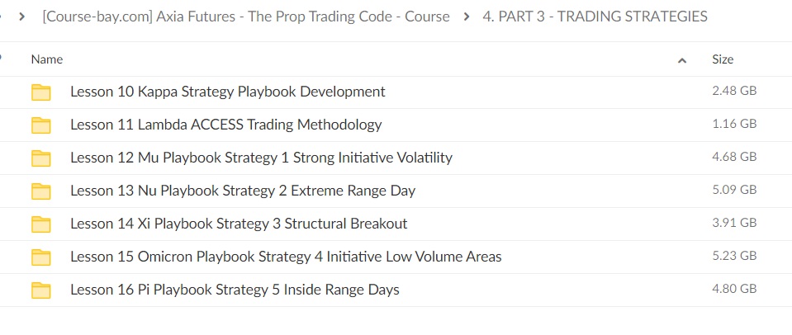
Task: Select the Lesson 16 row's 4.80 GB size
Action: pyautogui.click(x=734, y=289)
